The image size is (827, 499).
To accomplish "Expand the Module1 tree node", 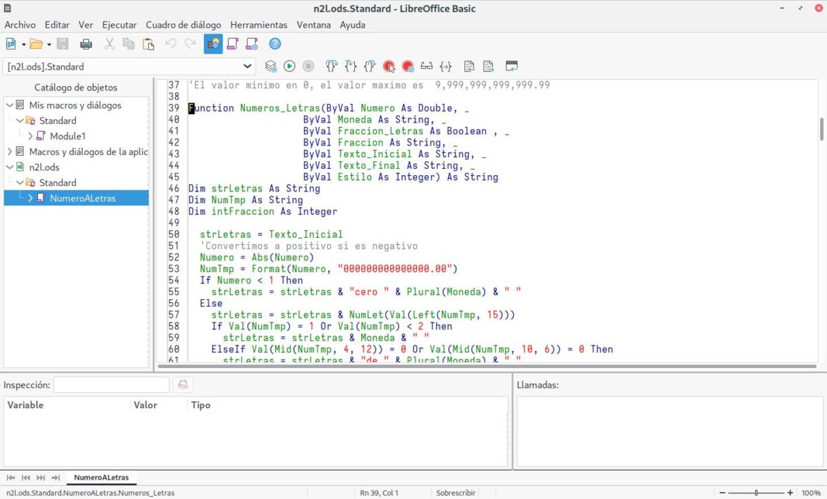I will coord(31,136).
